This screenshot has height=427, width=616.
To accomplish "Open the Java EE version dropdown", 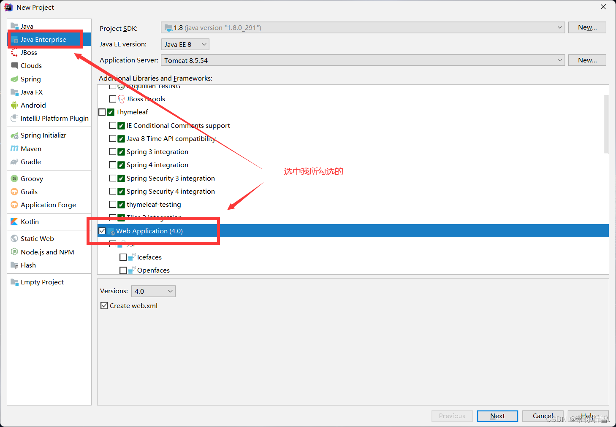I will pyautogui.click(x=185, y=44).
